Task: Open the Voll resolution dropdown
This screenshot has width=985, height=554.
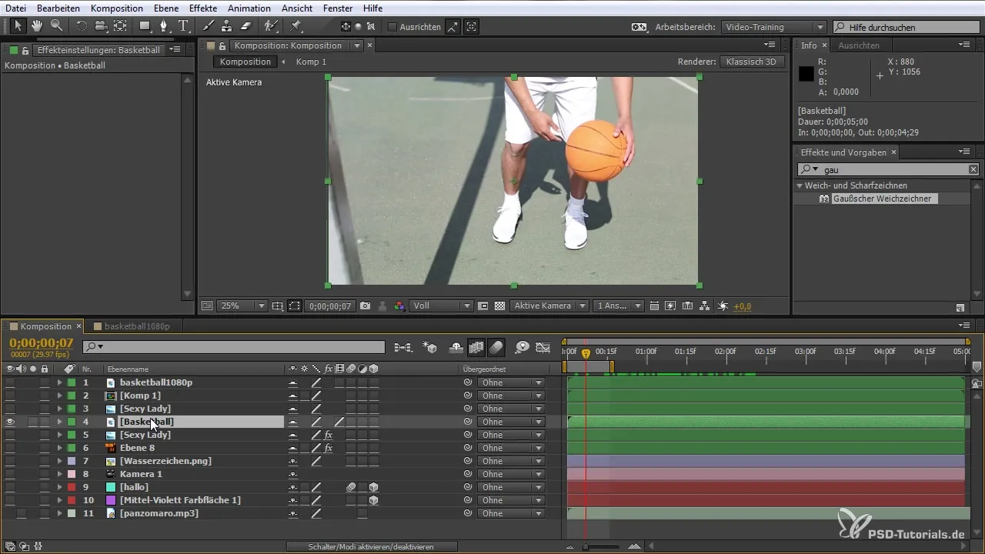Action: point(441,305)
